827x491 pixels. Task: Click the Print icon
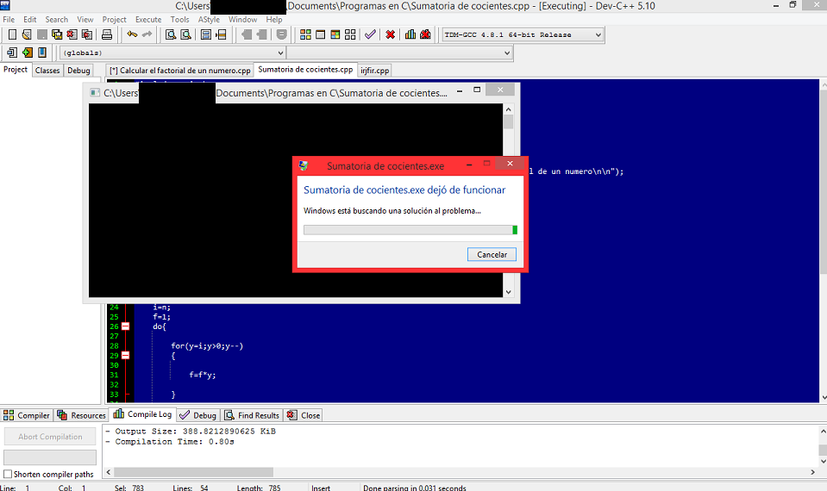click(x=107, y=34)
